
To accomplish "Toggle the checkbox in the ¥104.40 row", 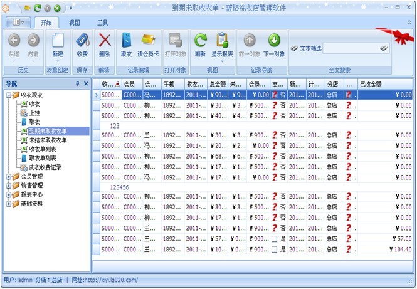I will tap(275, 250).
